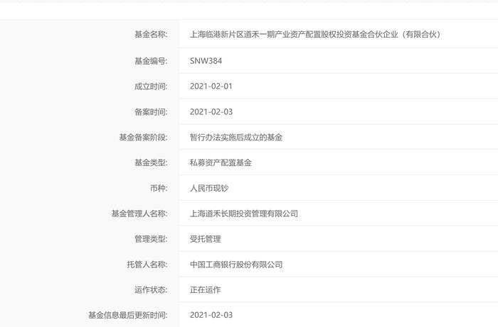
Task: Click the 币种 label
Action: pos(158,189)
